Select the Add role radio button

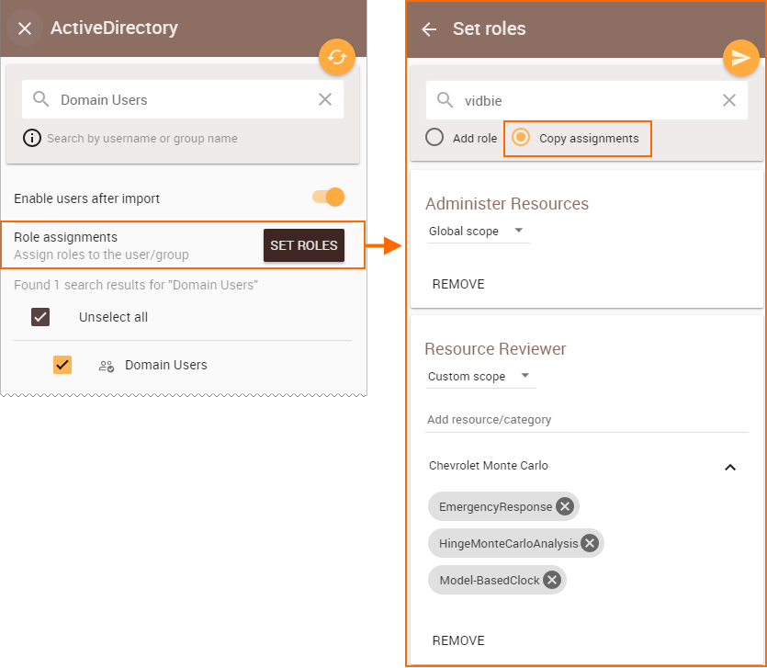point(434,138)
